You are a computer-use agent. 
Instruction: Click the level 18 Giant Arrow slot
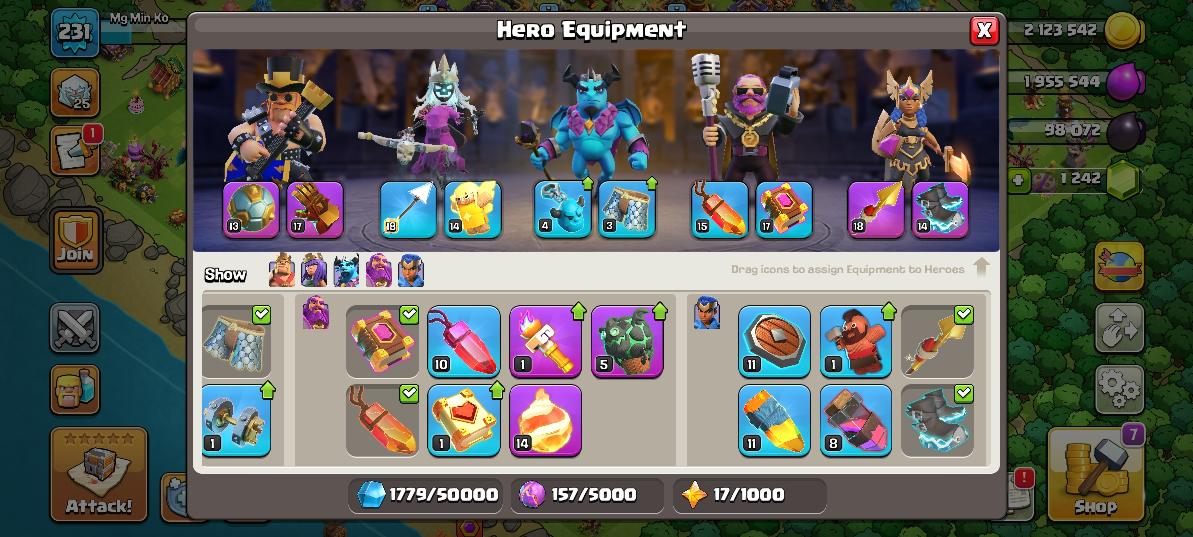[x=408, y=209]
